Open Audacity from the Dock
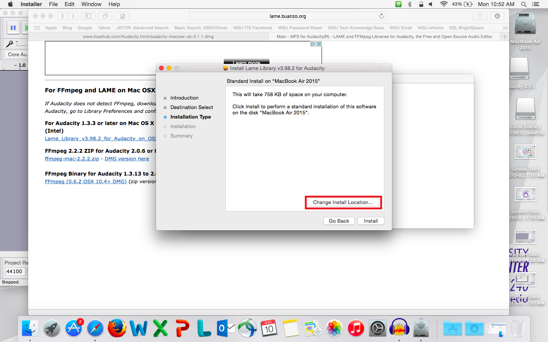The width and height of the screenshot is (548, 342). pyautogui.click(x=399, y=328)
